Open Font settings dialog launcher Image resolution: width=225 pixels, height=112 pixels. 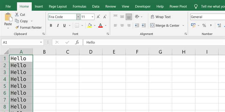(108, 34)
